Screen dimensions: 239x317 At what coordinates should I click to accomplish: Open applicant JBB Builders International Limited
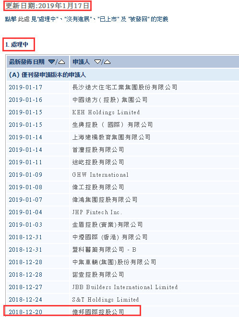coord(125,287)
